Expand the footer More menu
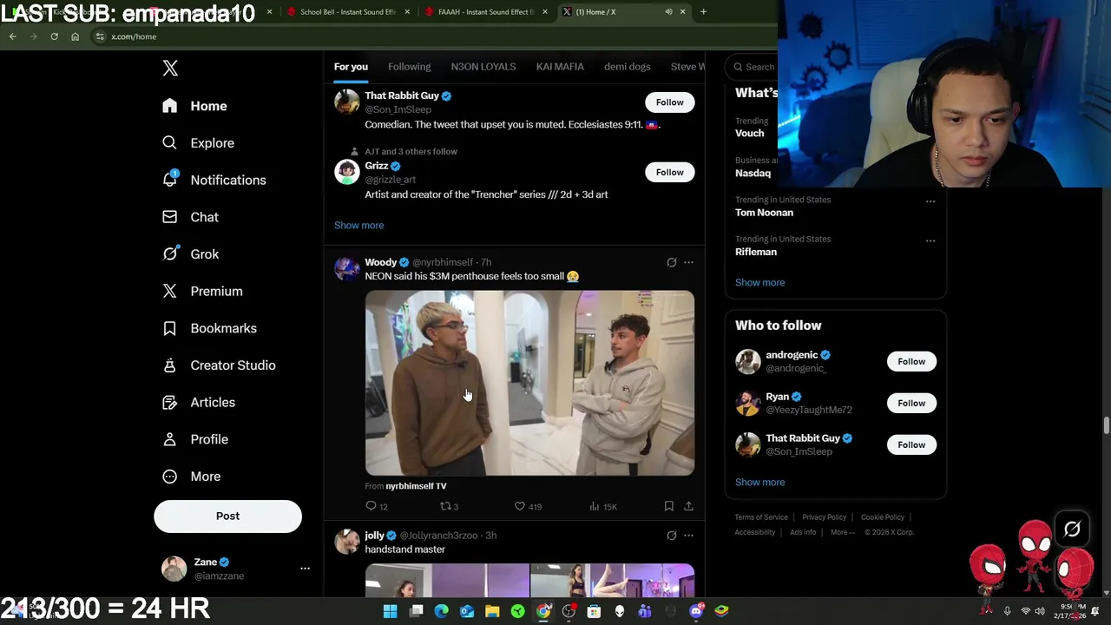This screenshot has width=1111, height=625. (842, 532)
